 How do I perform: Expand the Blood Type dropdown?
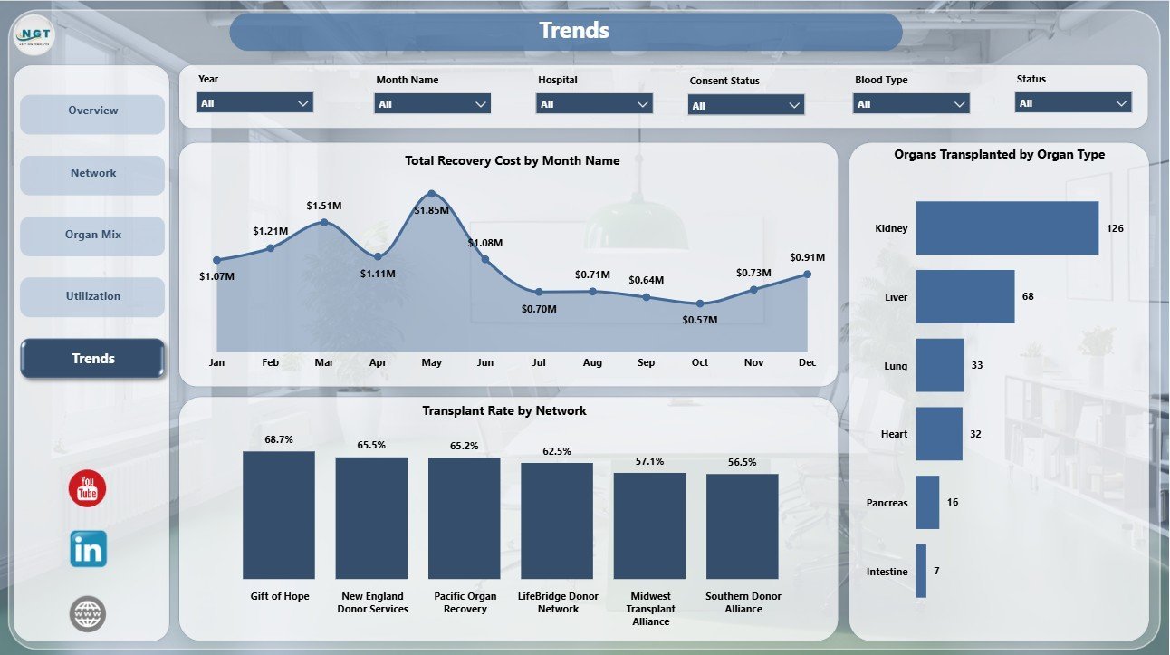tap(911, 104)
